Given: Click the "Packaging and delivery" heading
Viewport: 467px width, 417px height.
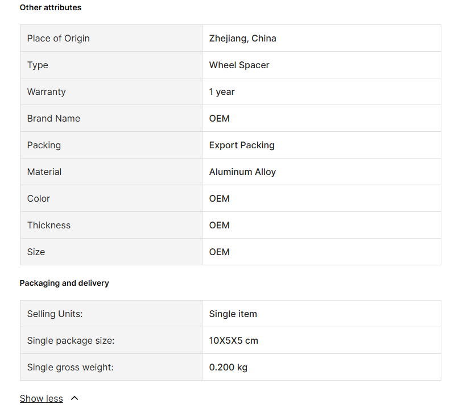Looking at the screenshot, I should 64,283.
